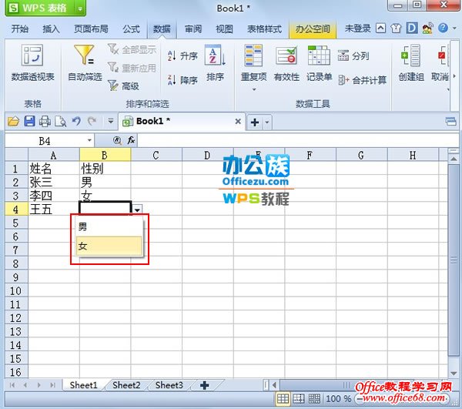
Task: Create a new document tab with plus
Action: tap(255, 122)
